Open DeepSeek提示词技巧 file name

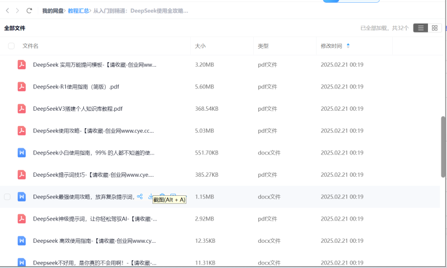point(93,175)
